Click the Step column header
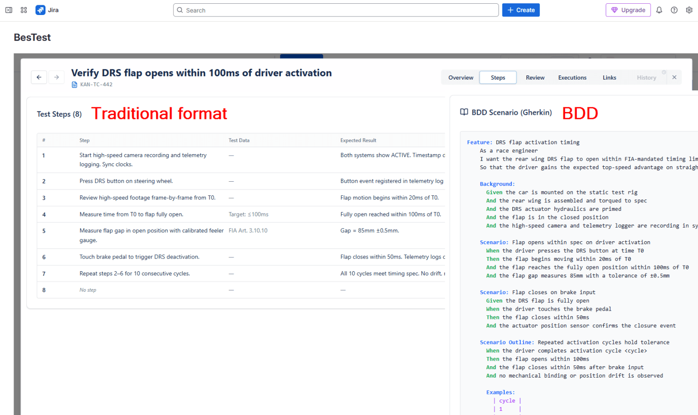Screen dimensions: 698x415 tap(84, 141)
